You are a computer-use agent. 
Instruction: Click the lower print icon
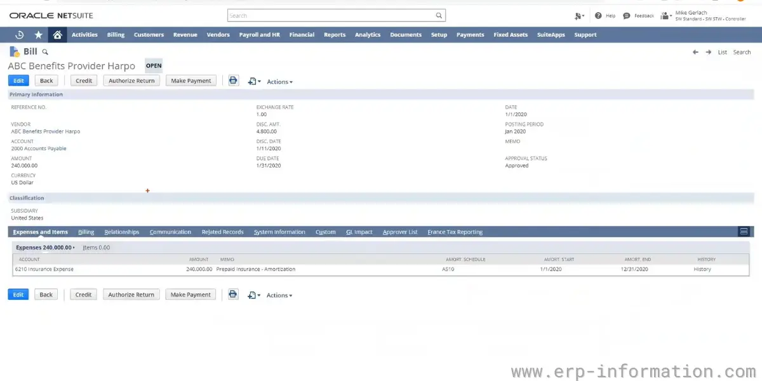click(233, 295)
